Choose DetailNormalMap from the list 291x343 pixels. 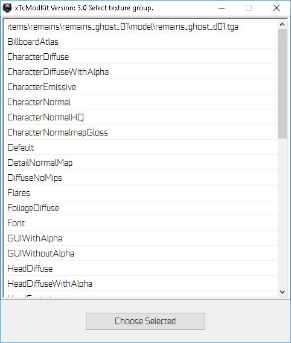(x=141, y=162)
